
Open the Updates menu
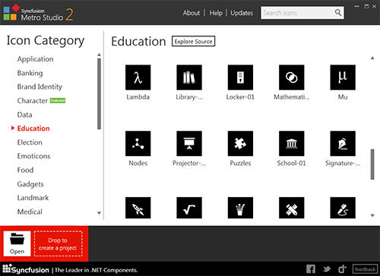coord(242,13)
